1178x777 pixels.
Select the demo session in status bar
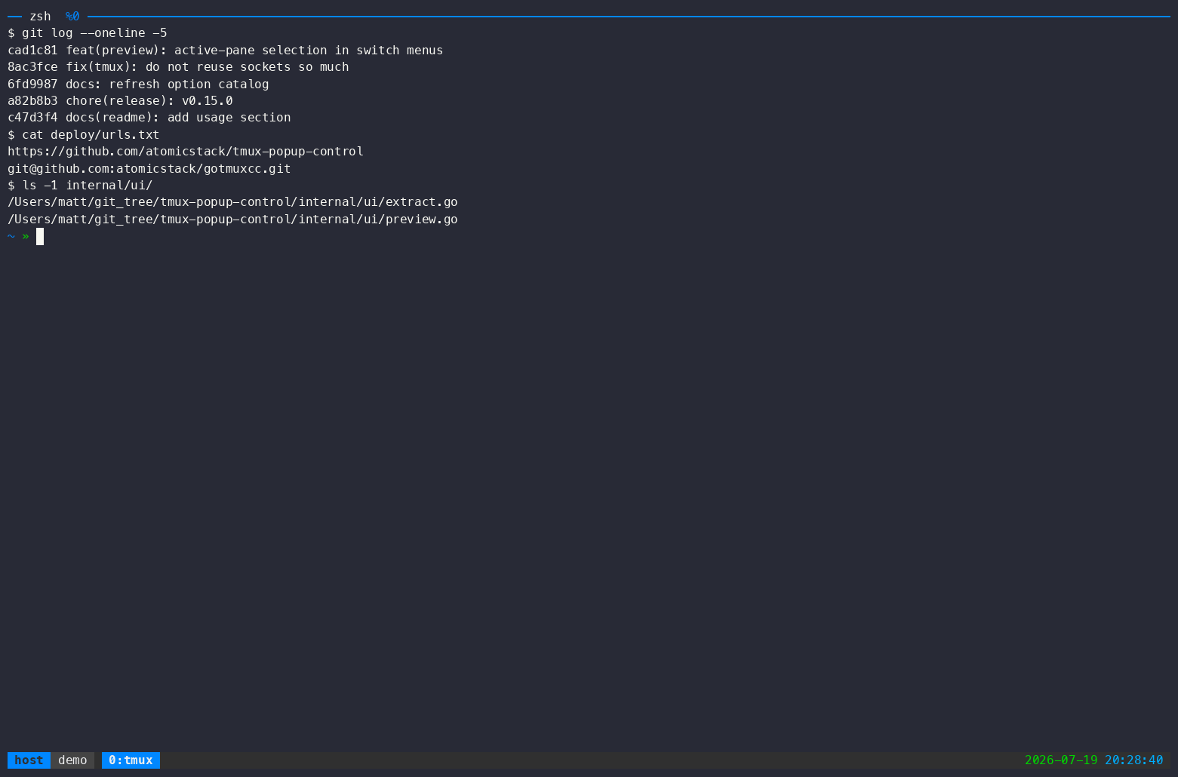(x=72, y=760)
